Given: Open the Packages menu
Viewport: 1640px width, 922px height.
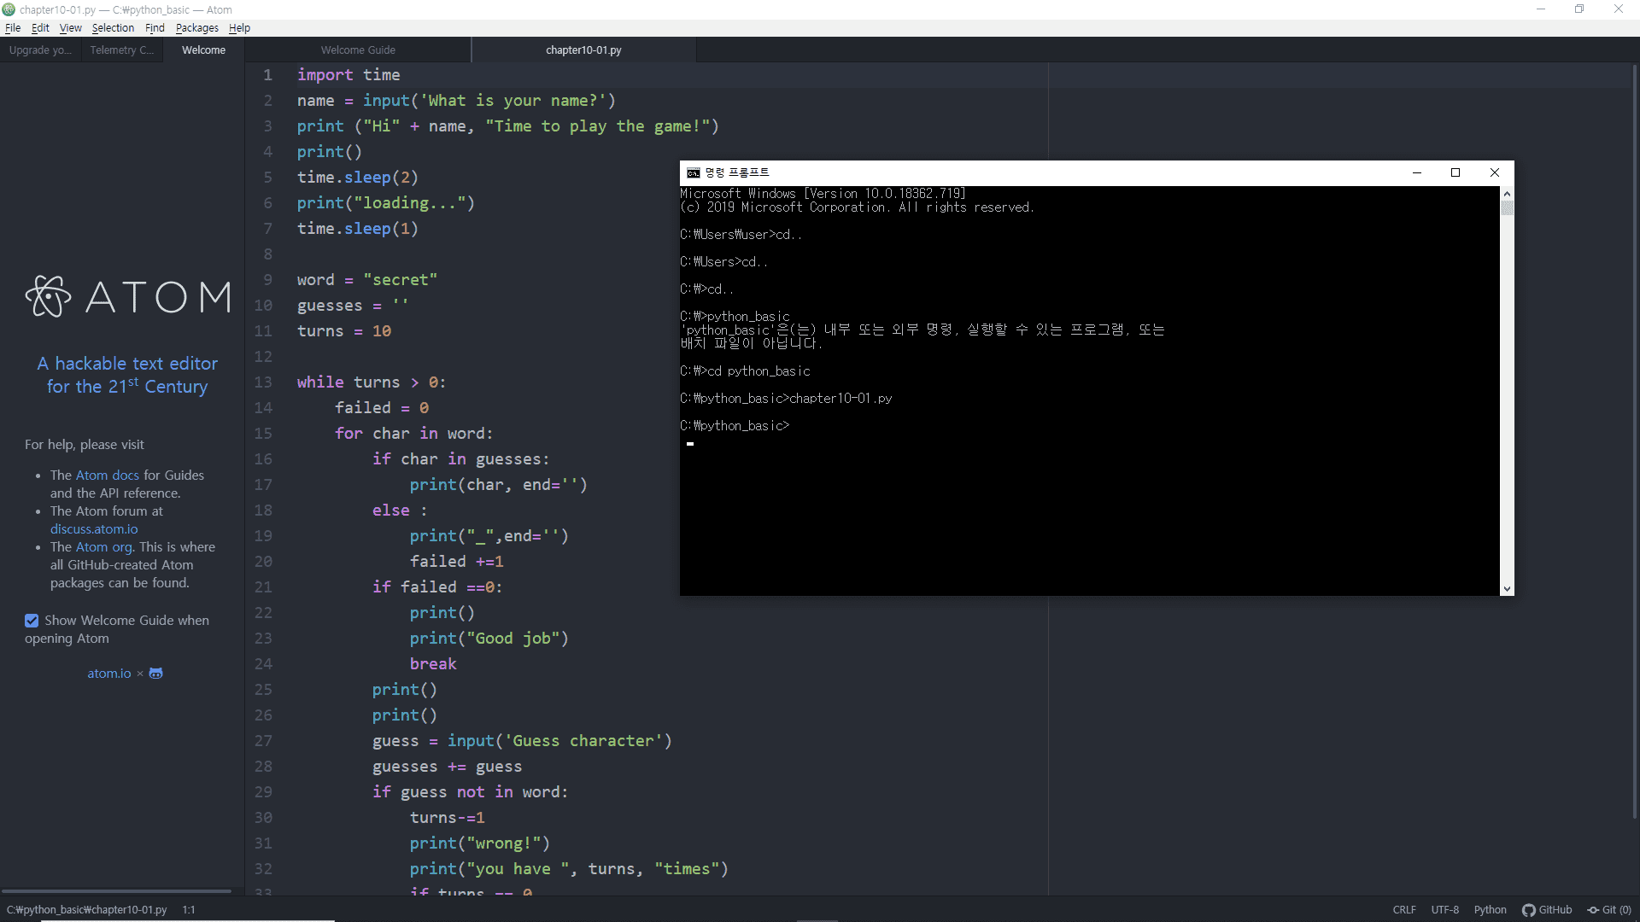Looking at the screenshot, I should pos(196,28).
